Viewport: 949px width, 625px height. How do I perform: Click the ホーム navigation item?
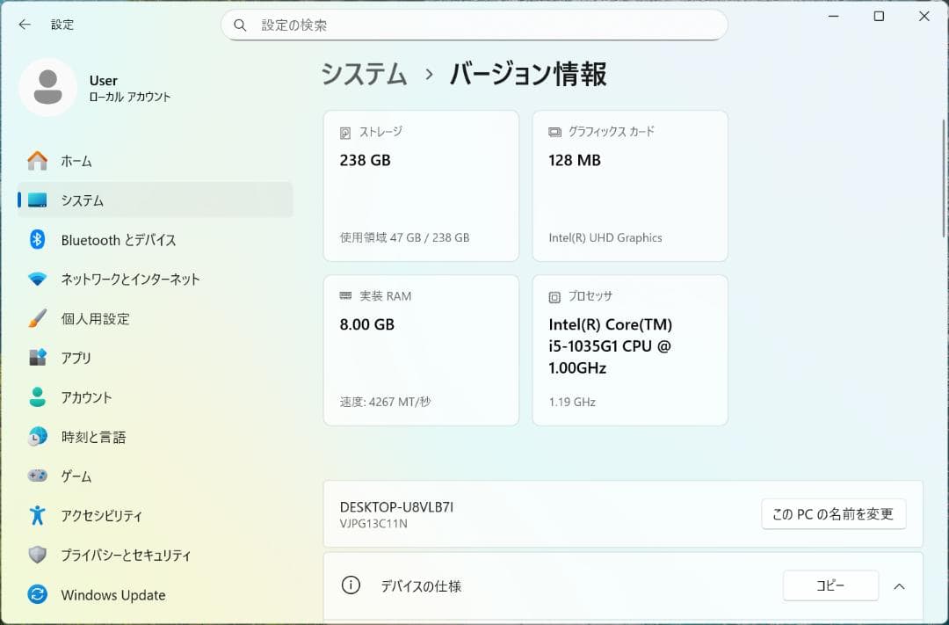(x=76, y=161)
